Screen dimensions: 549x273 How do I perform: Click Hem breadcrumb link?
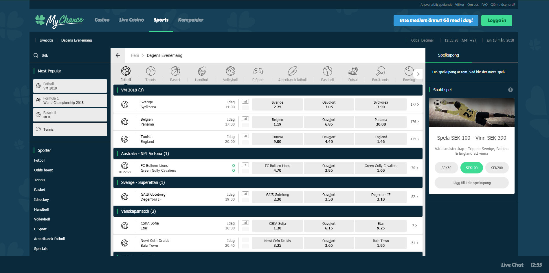click(135, 55)
